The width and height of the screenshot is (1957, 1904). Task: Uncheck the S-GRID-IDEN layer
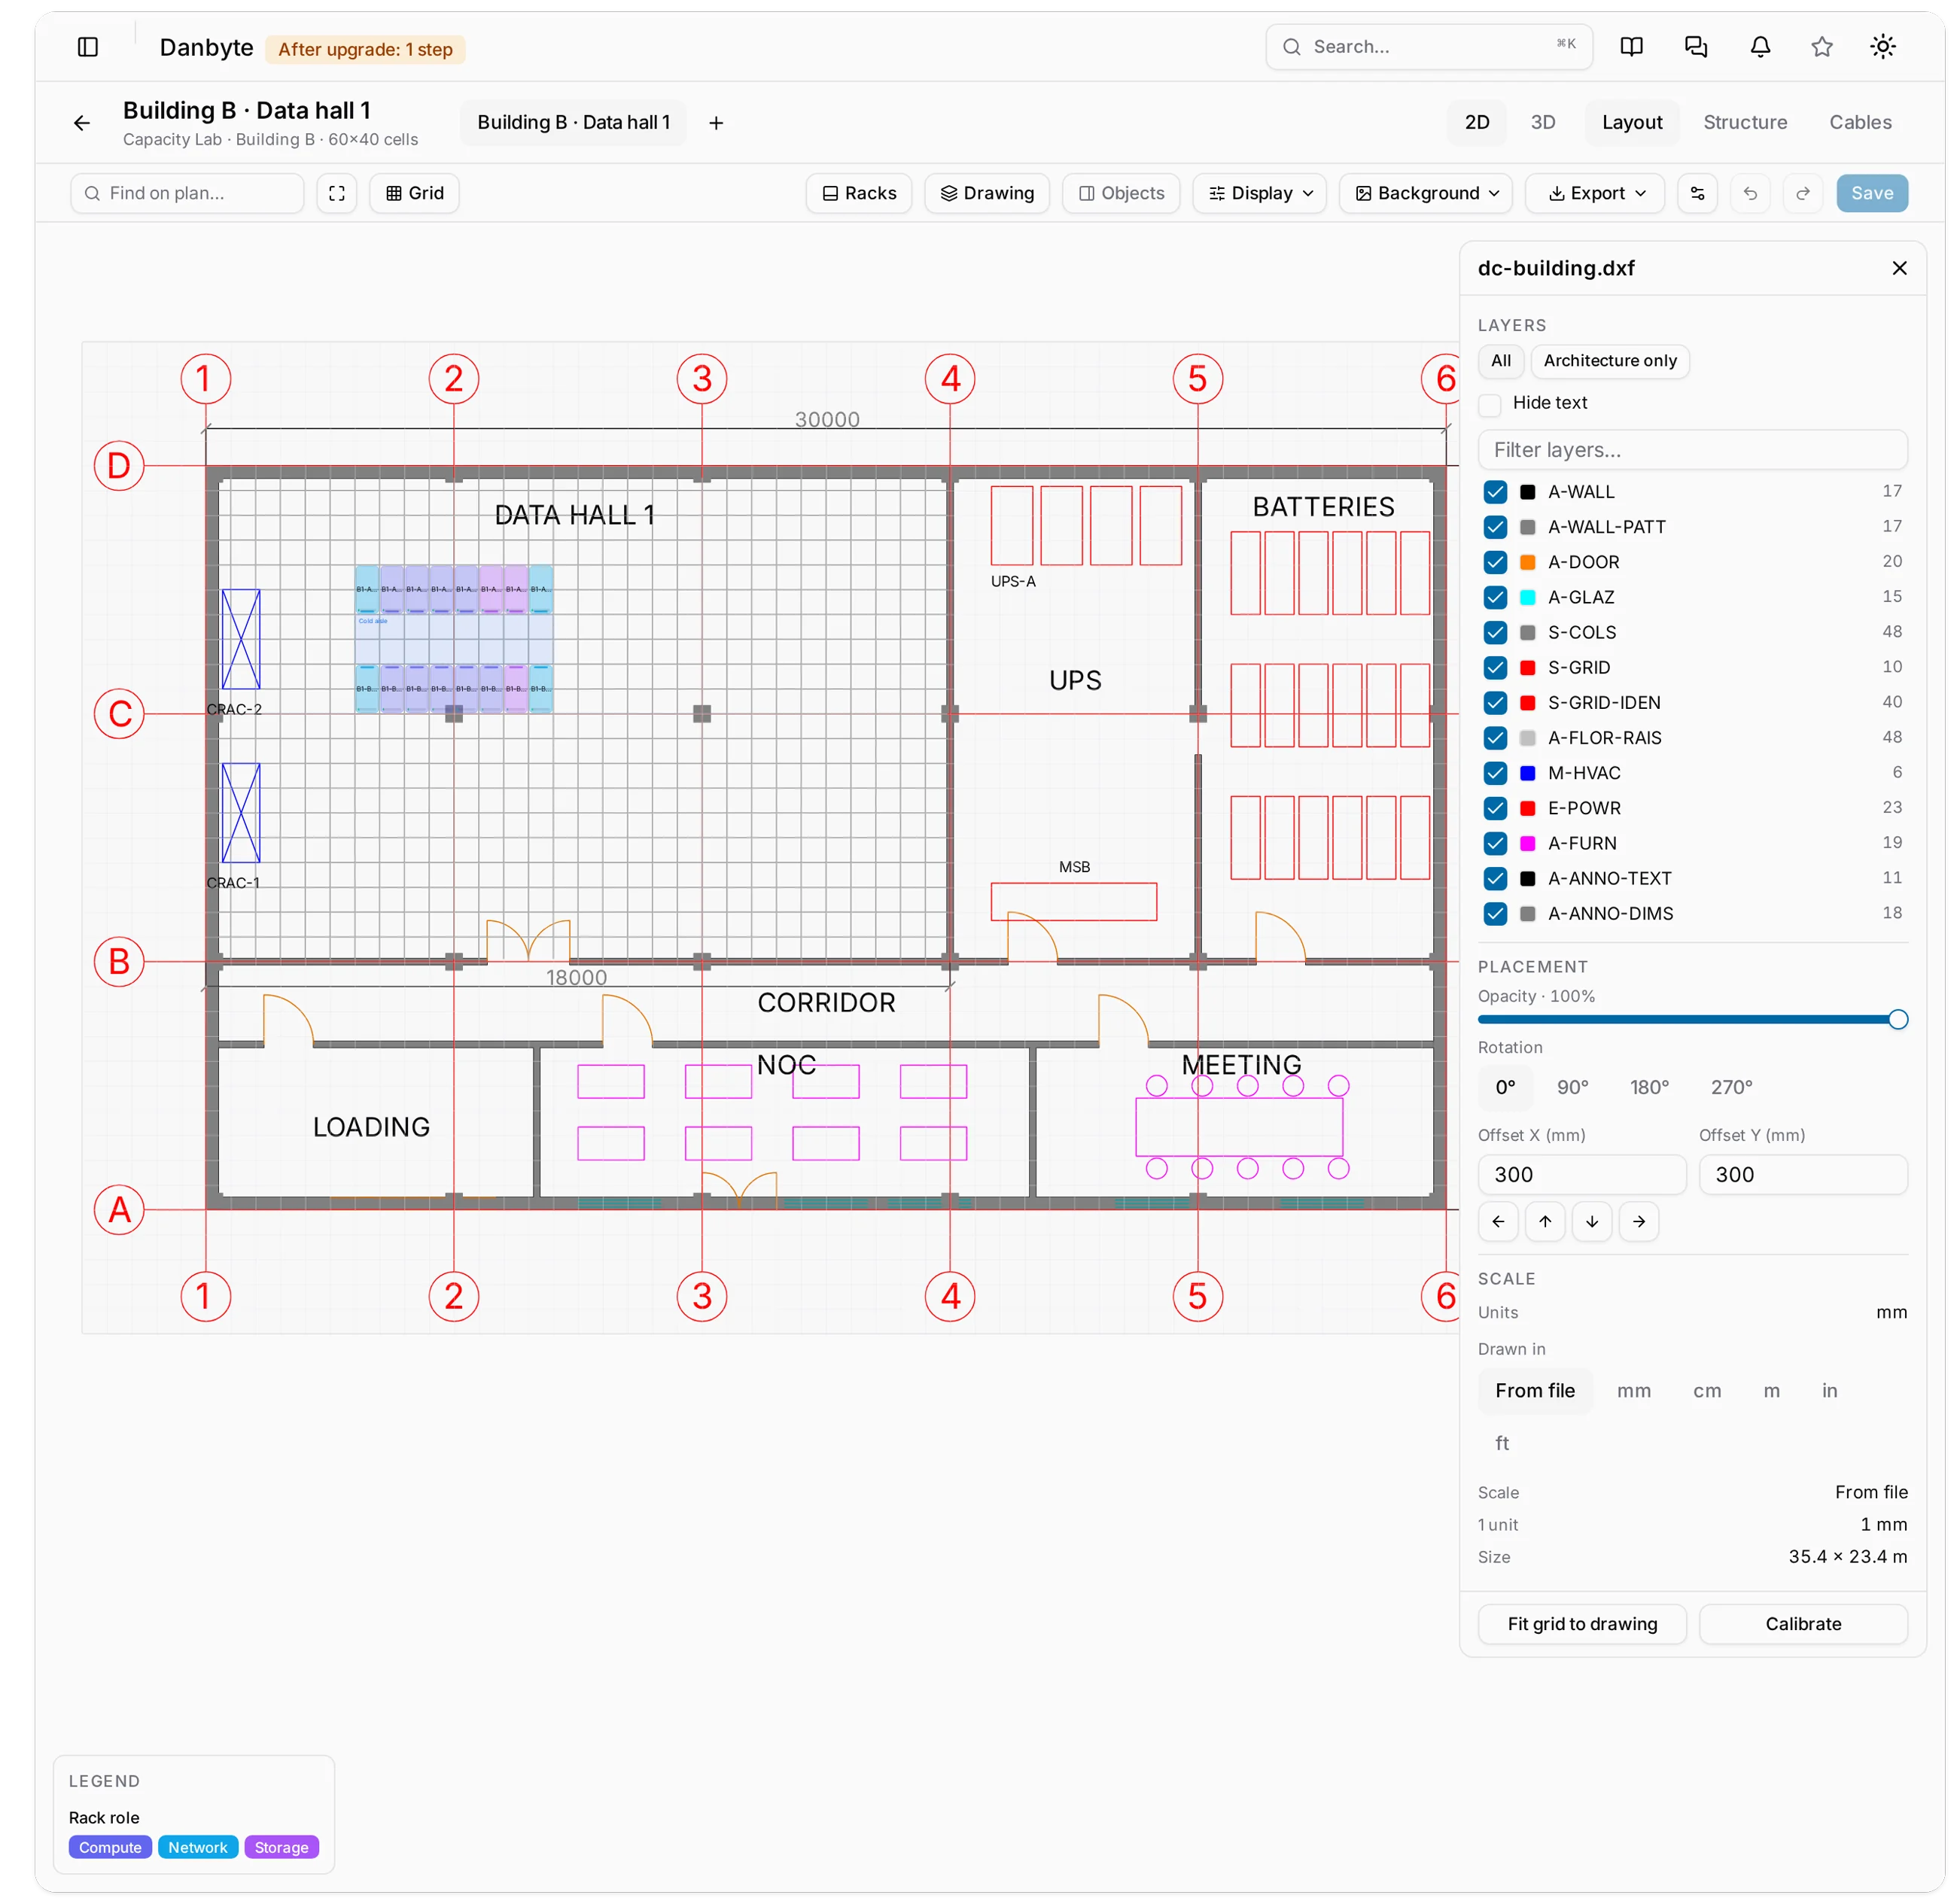pos(1495,703)
